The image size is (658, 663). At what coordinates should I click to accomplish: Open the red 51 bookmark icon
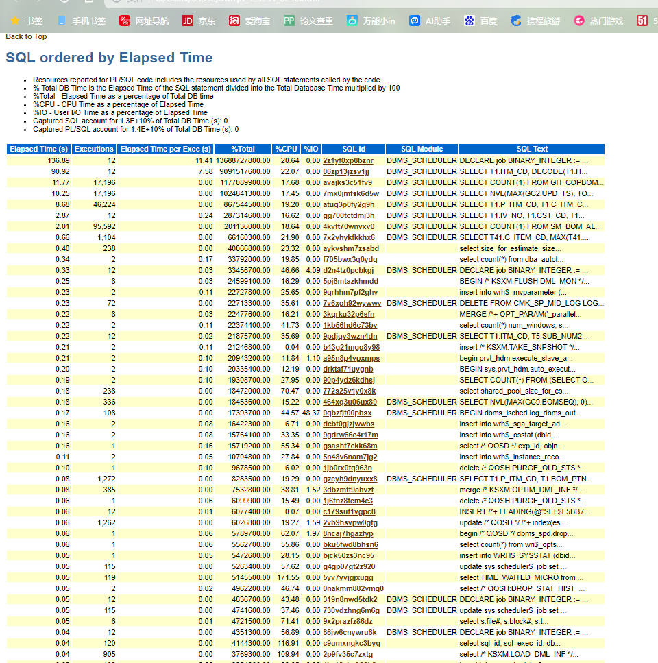tap(642, 21)
